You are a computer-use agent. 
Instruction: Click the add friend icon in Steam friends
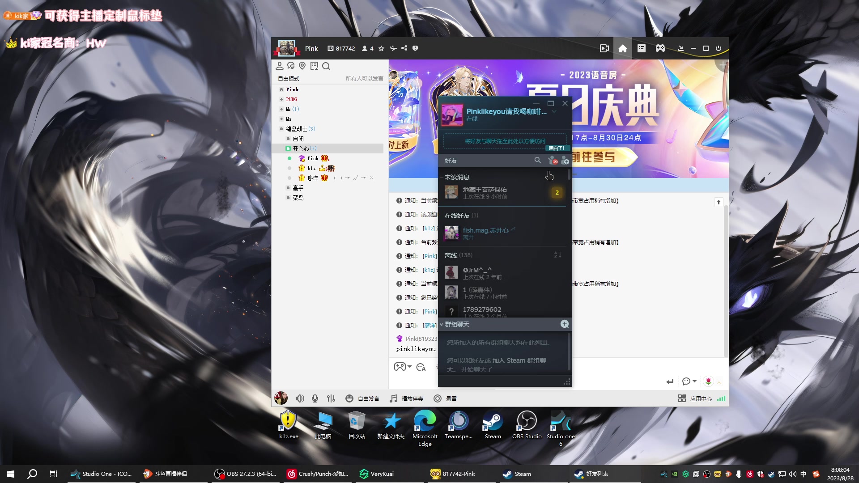click(565, 160)
